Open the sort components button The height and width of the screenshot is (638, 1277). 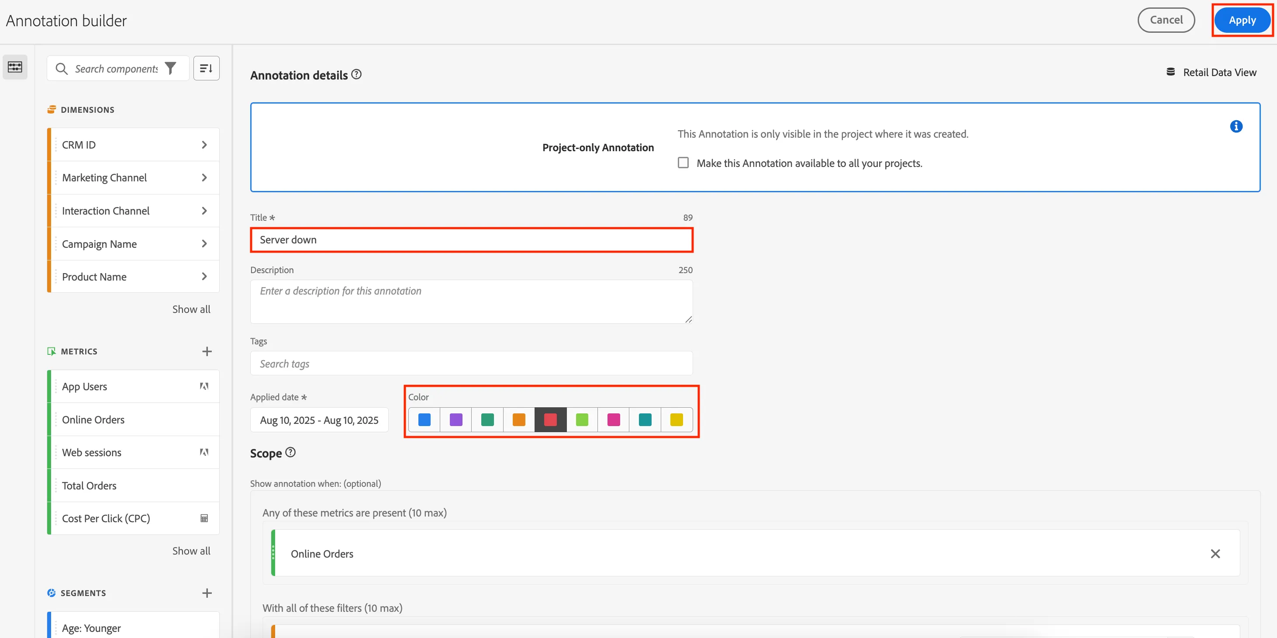206,69
